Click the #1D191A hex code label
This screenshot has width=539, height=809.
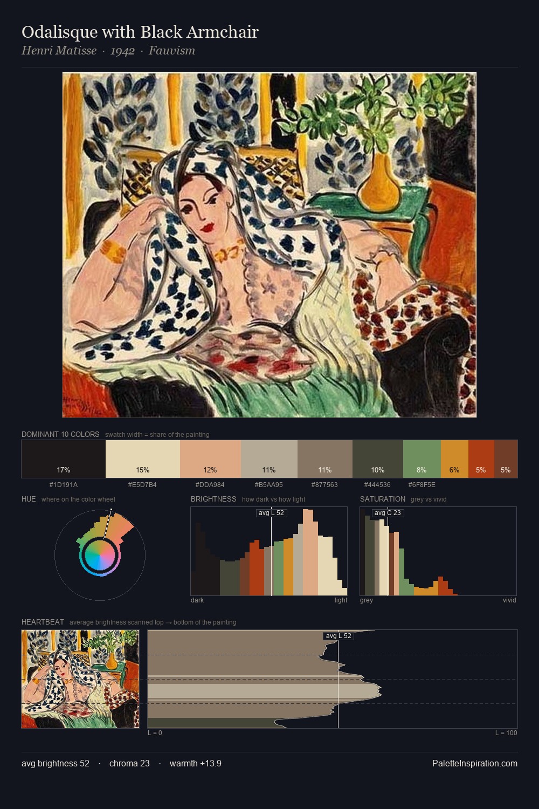pyautogui.click(x=64, y=485)
